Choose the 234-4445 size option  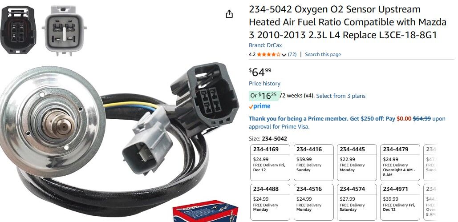(x=357, y=162)
